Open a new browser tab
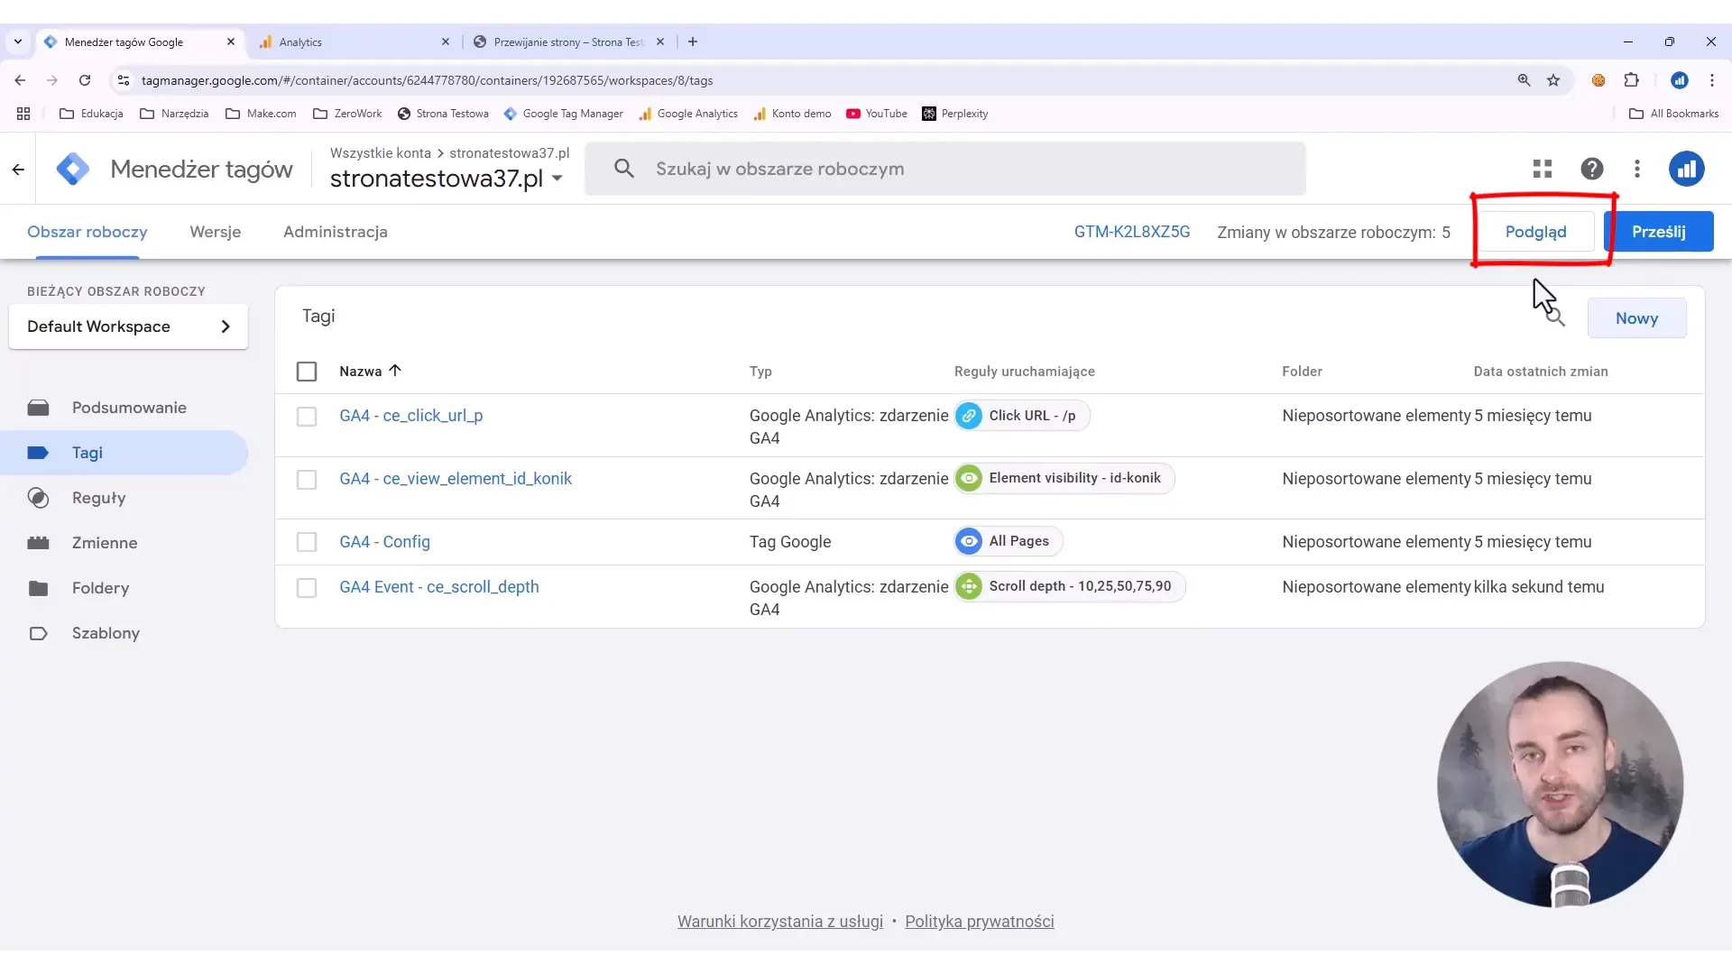 (x=693, y=41)
